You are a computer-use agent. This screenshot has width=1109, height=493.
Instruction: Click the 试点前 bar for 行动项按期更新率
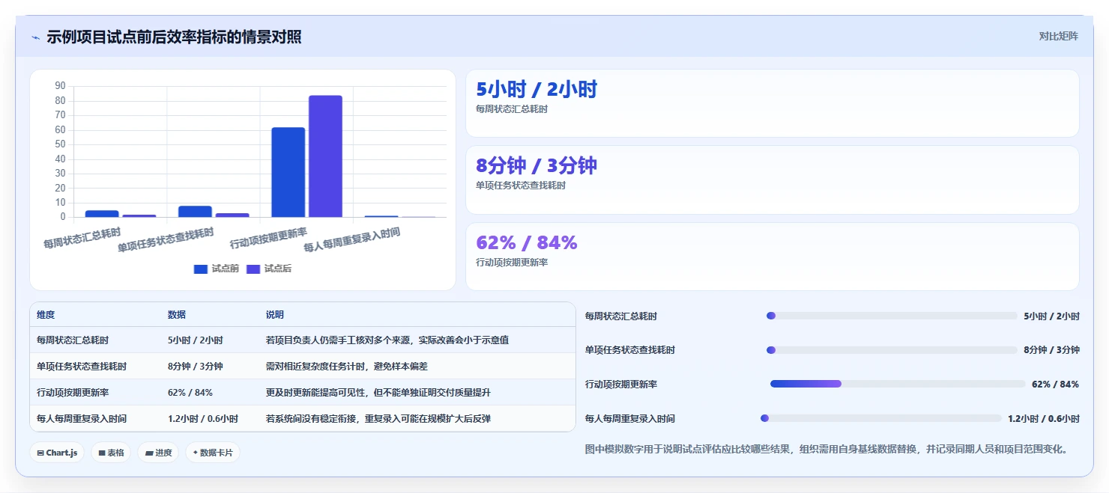(x=288, y=172)
